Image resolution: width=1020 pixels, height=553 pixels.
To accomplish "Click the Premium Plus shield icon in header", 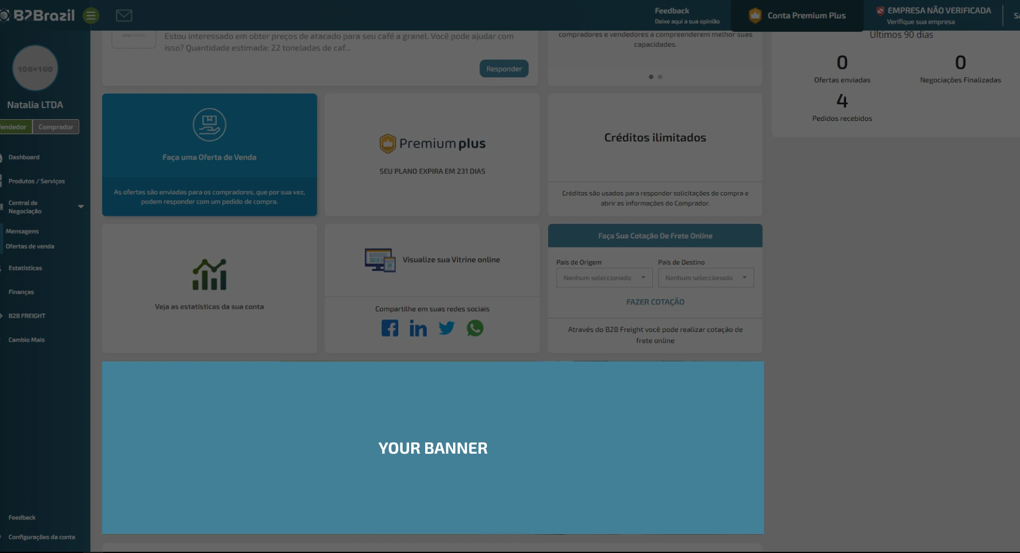I will coord(755,16).
